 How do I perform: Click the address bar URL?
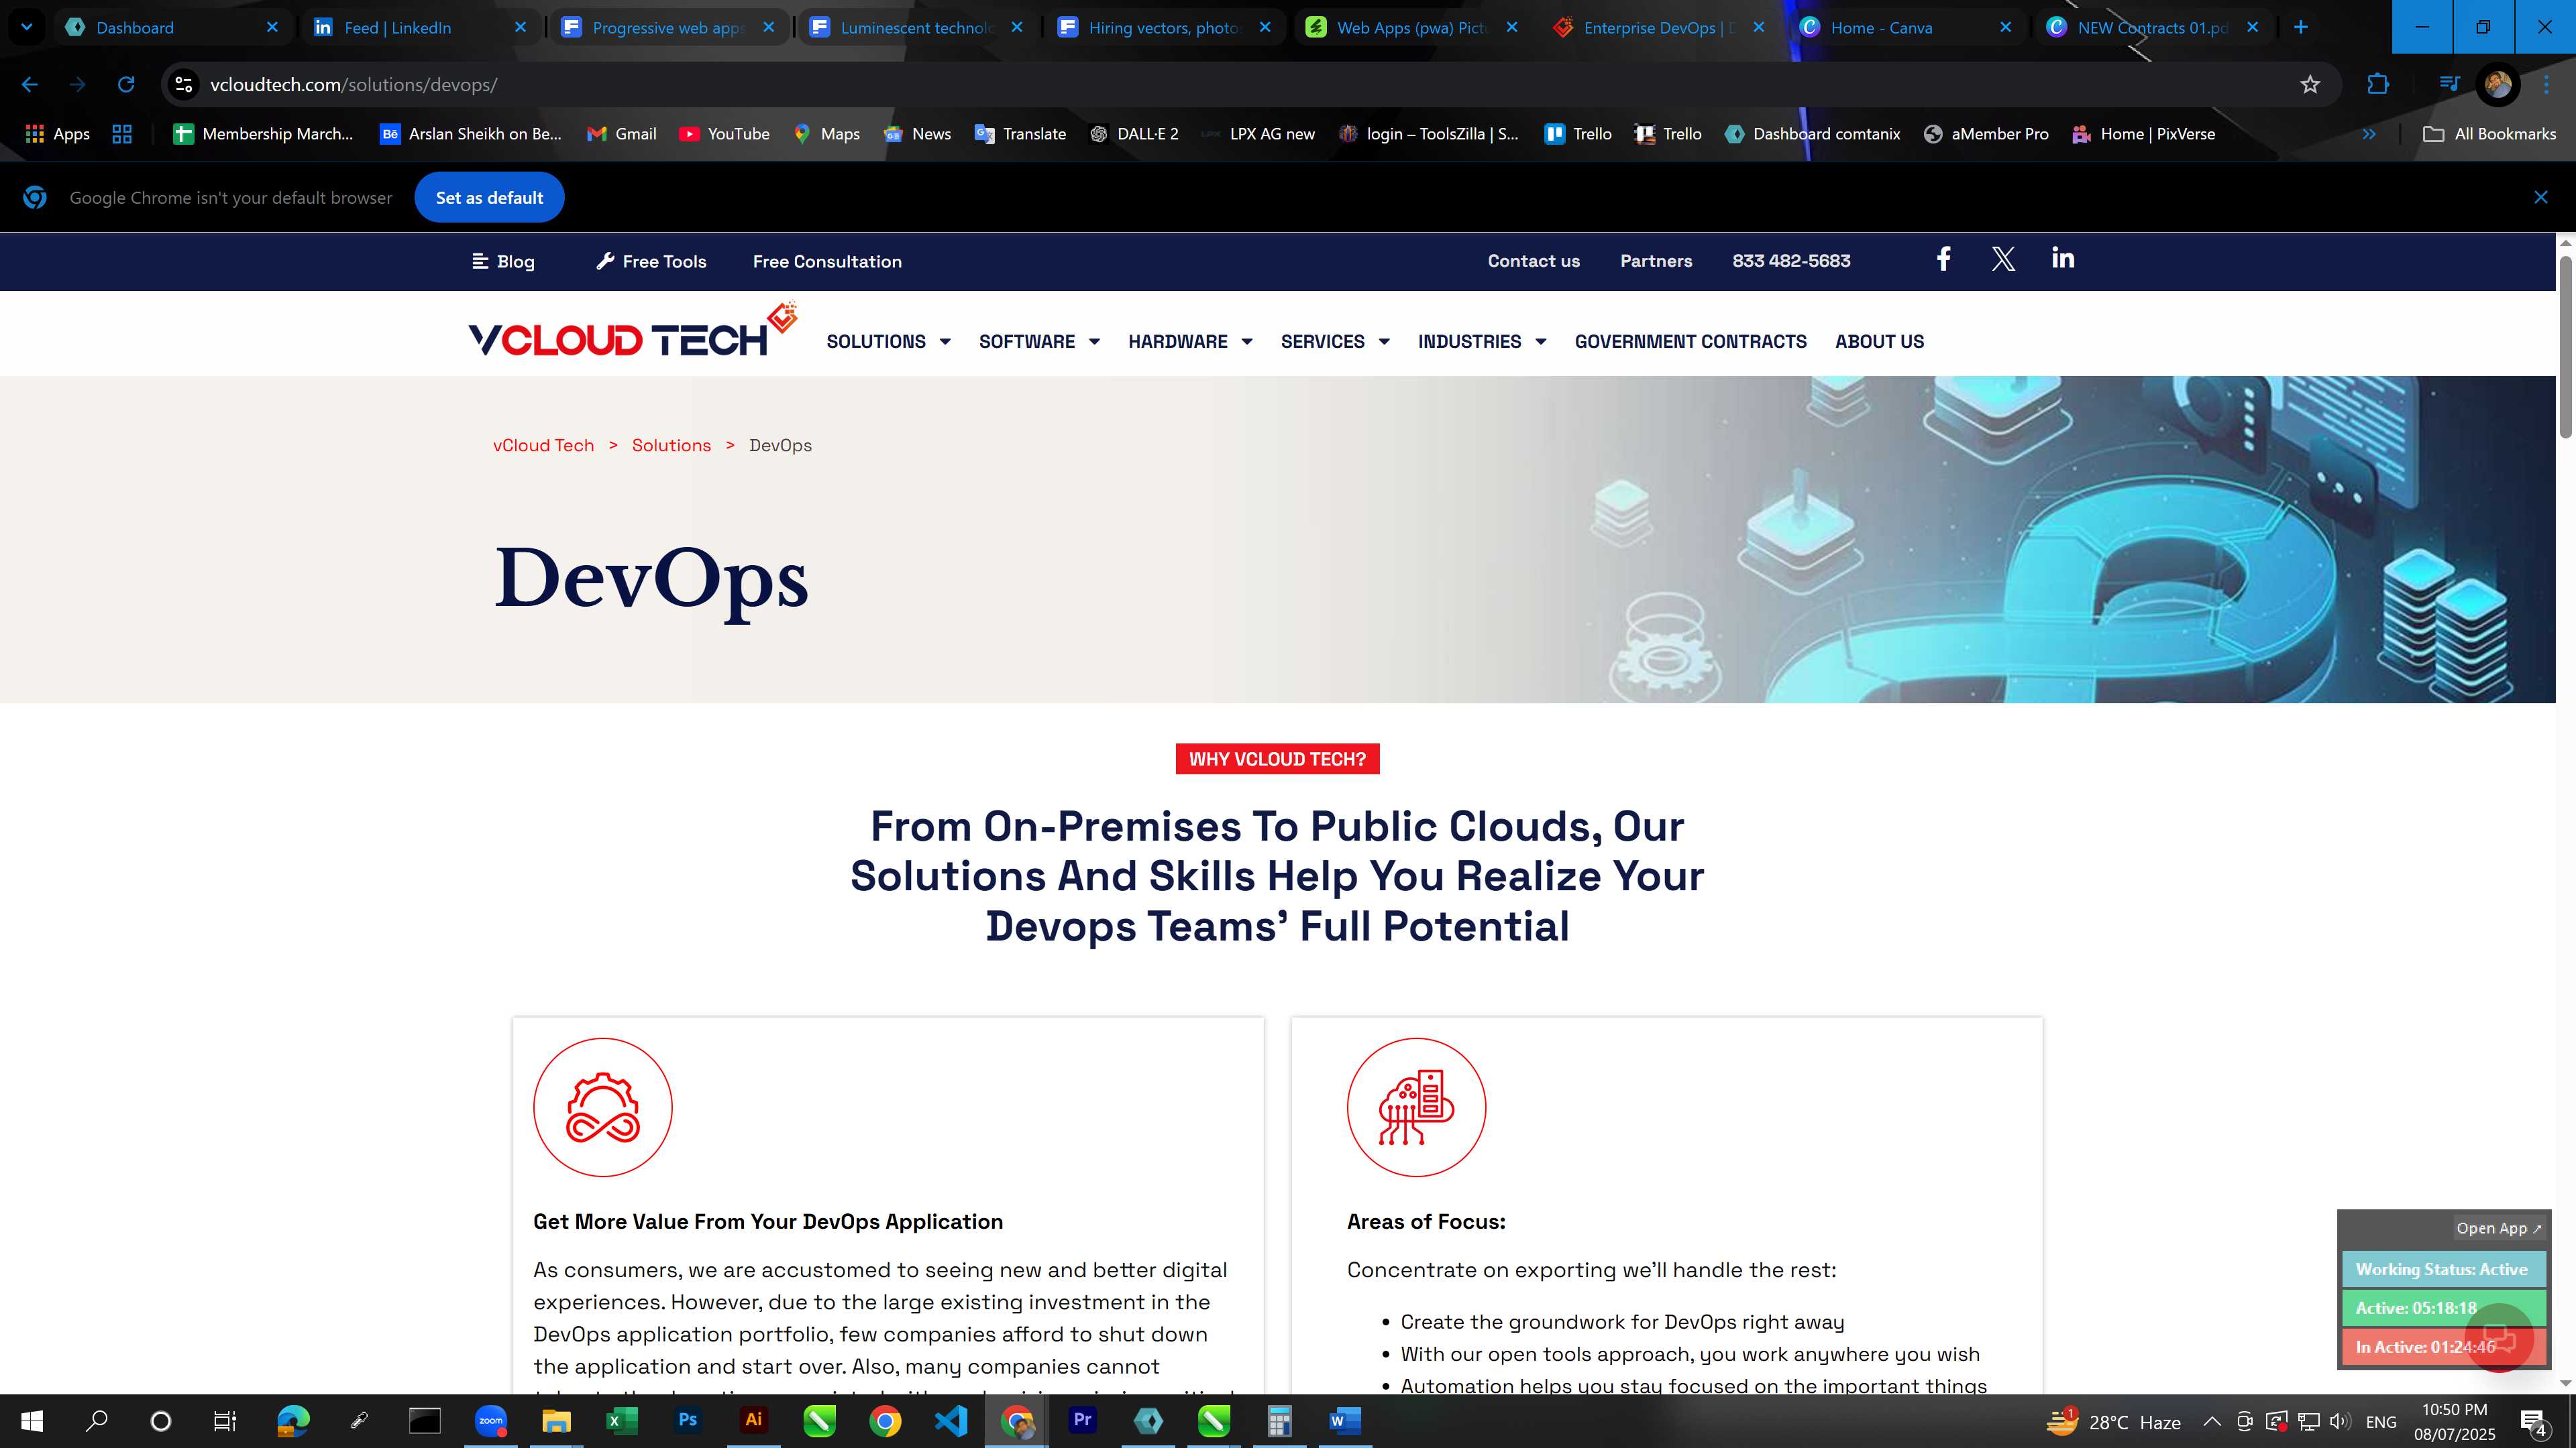click(353, 85)
